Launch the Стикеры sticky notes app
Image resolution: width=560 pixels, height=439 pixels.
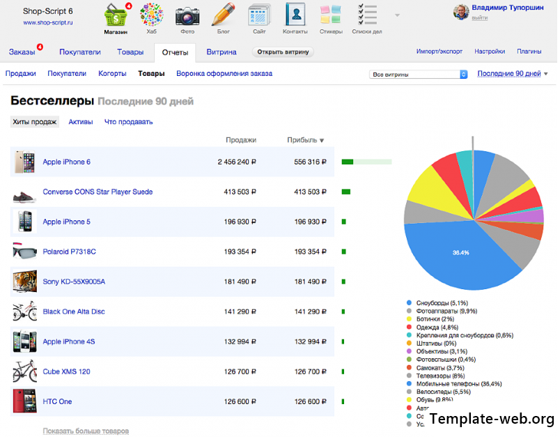331,18
